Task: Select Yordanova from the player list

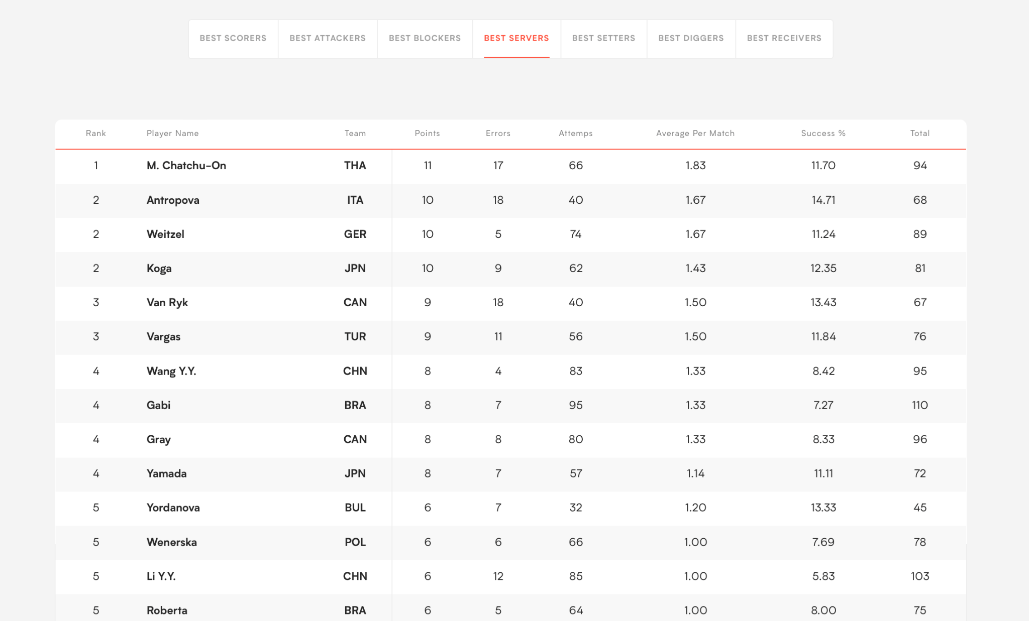Action: [x=173, y=508]
